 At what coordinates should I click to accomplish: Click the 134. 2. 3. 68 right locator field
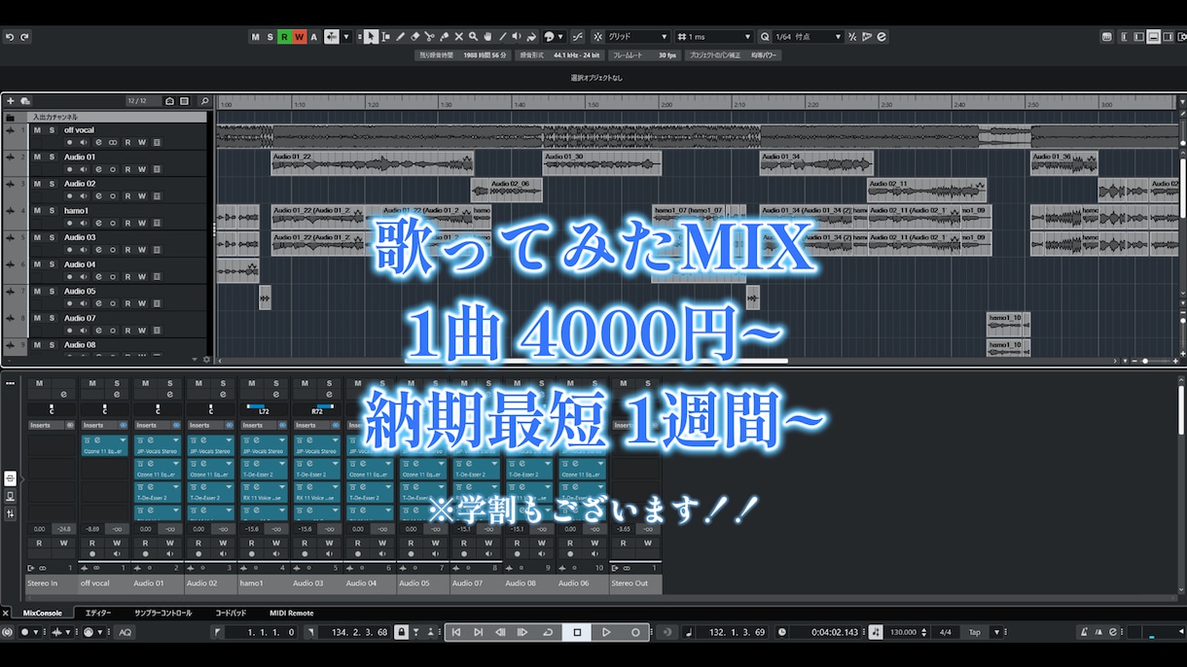pos(353,633)
